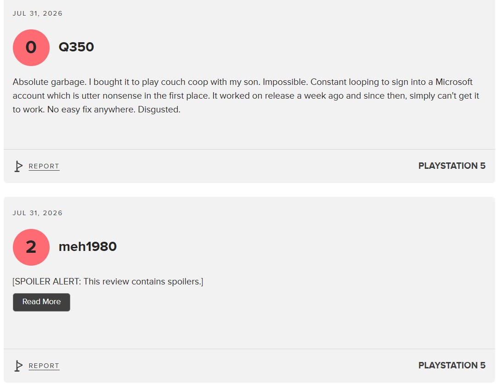This screenshot has width=496, height=384.
Task: Click the JUL 31, 2026 date above meh1980
Action: pyautogui.click(x=38, y=213)
